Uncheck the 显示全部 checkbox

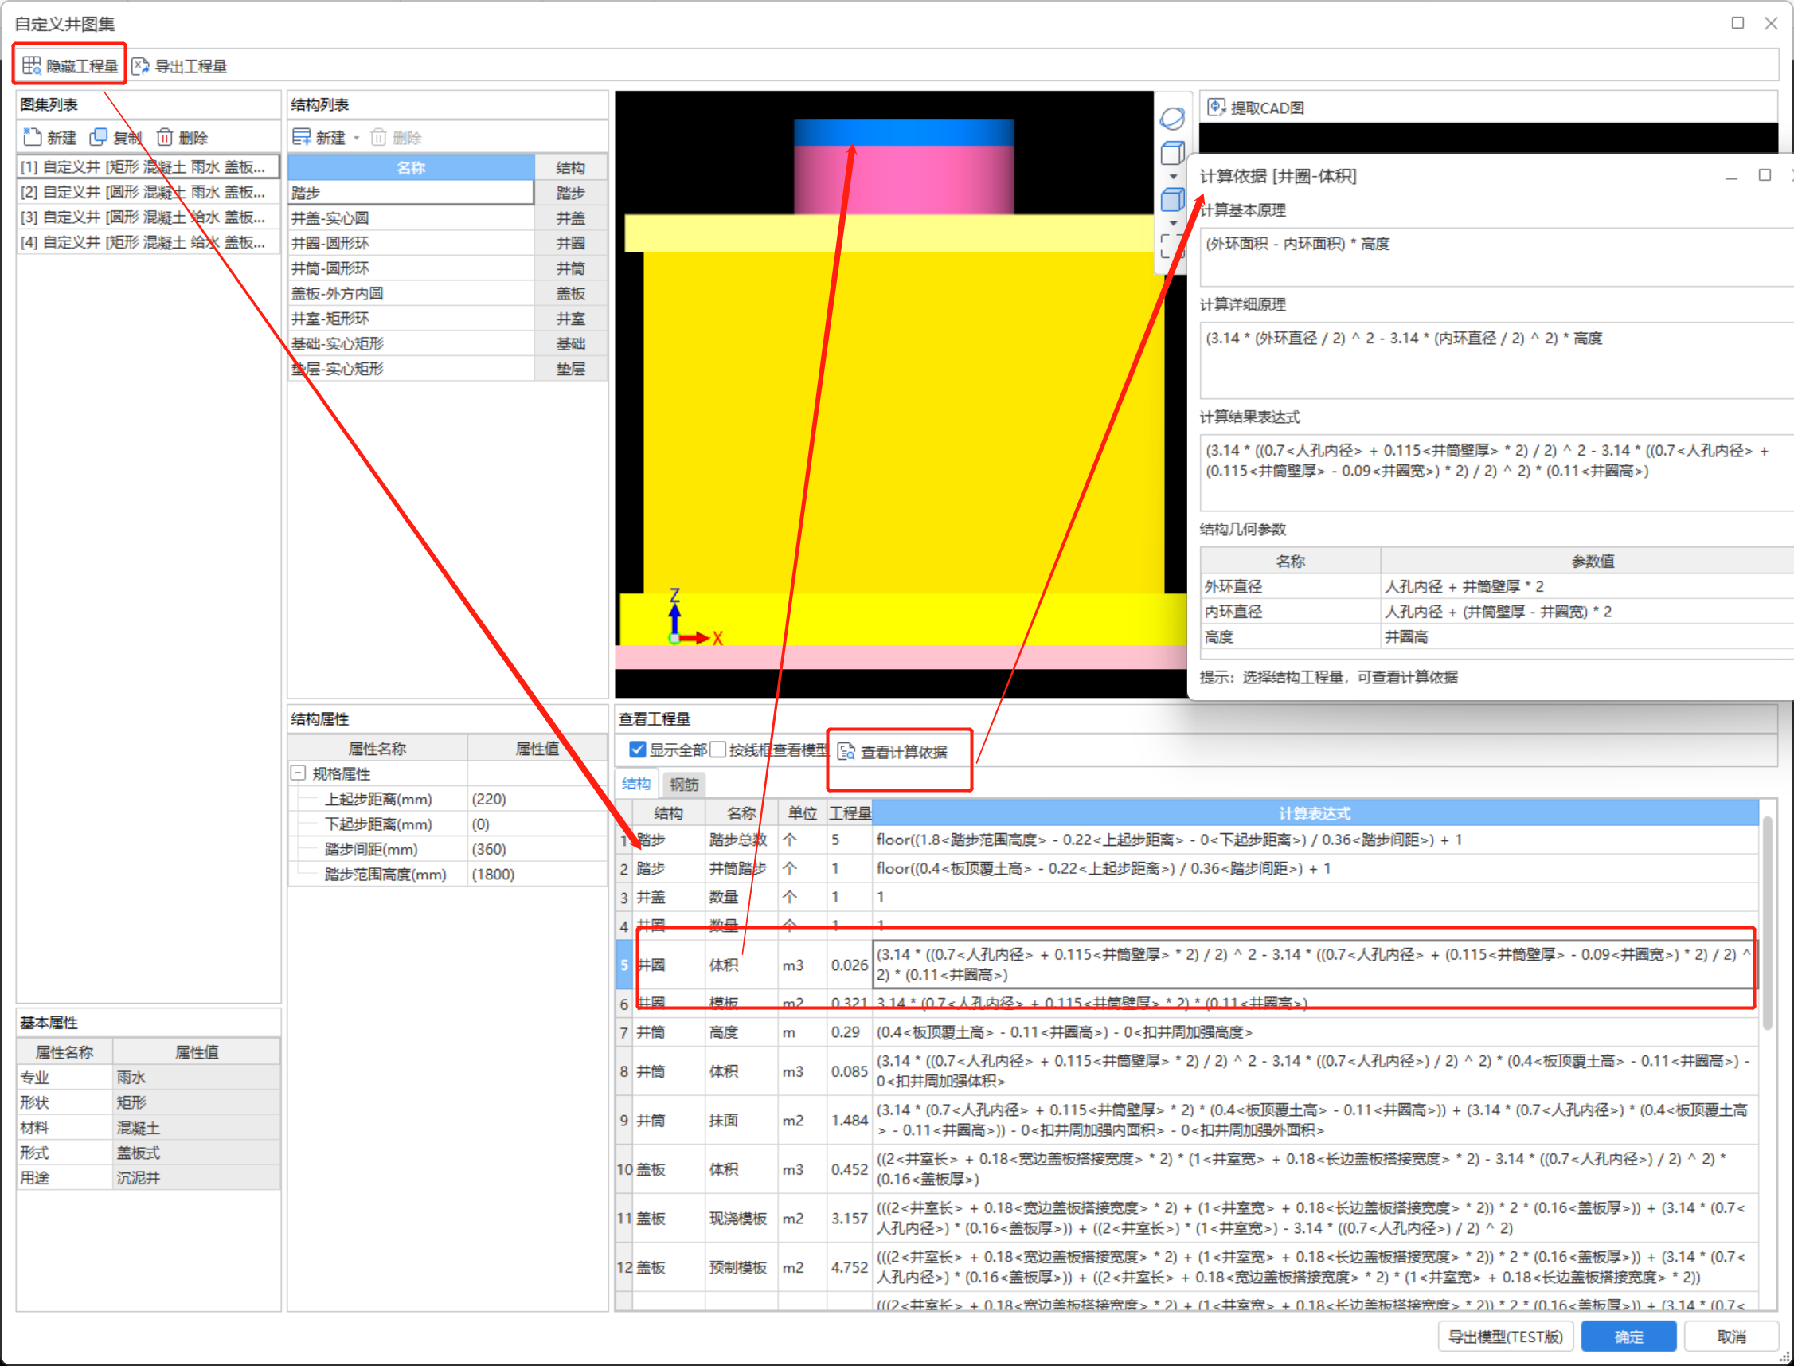pyautogui.click(x=638, y=750)
